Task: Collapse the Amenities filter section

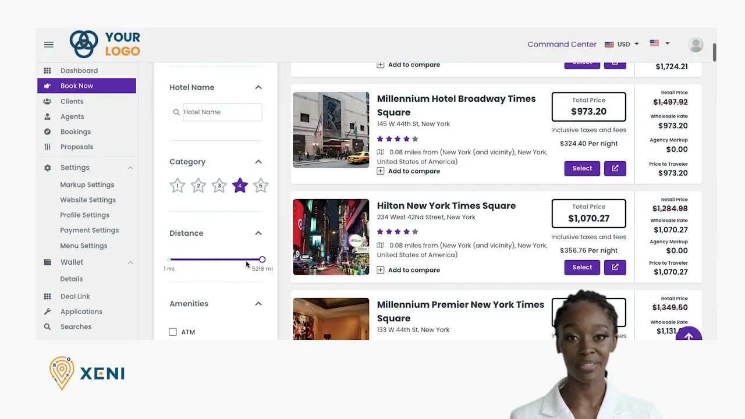Action: [x=258, y=304]
